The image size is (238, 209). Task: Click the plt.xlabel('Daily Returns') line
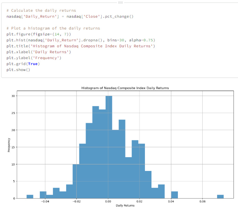pyautogui.click(x=38, y=52)
